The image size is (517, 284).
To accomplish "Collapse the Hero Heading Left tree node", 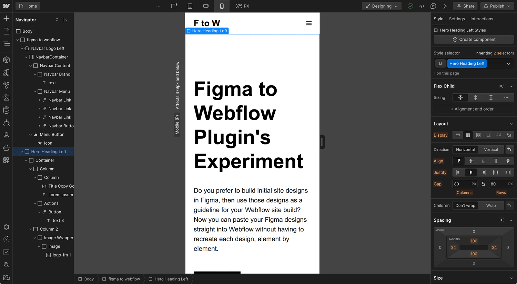I will pyautogui.click(x=22, y=152).
